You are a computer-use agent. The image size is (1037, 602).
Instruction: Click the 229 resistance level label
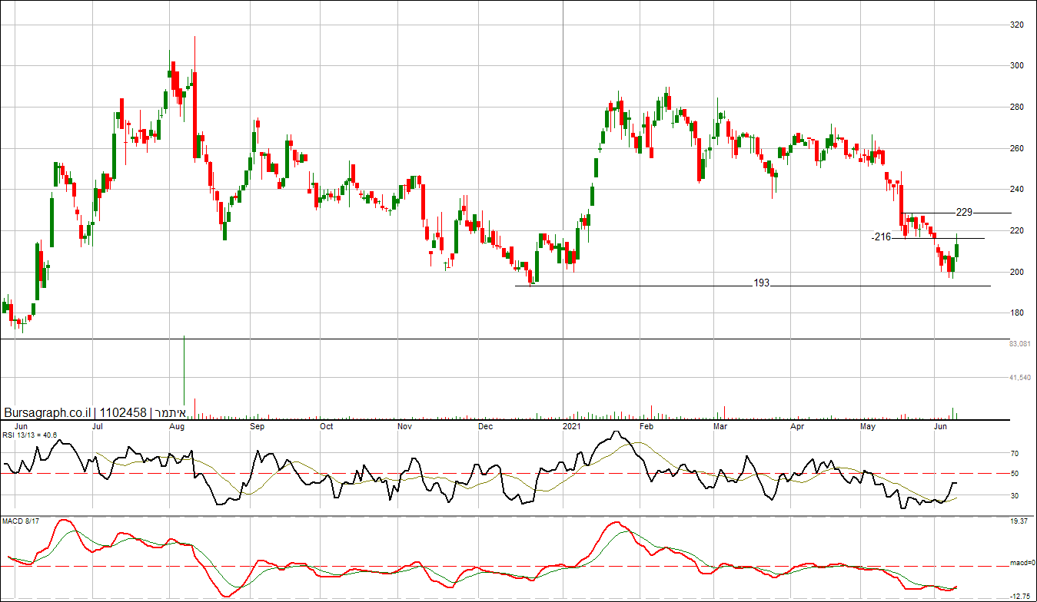click(964, 212)
